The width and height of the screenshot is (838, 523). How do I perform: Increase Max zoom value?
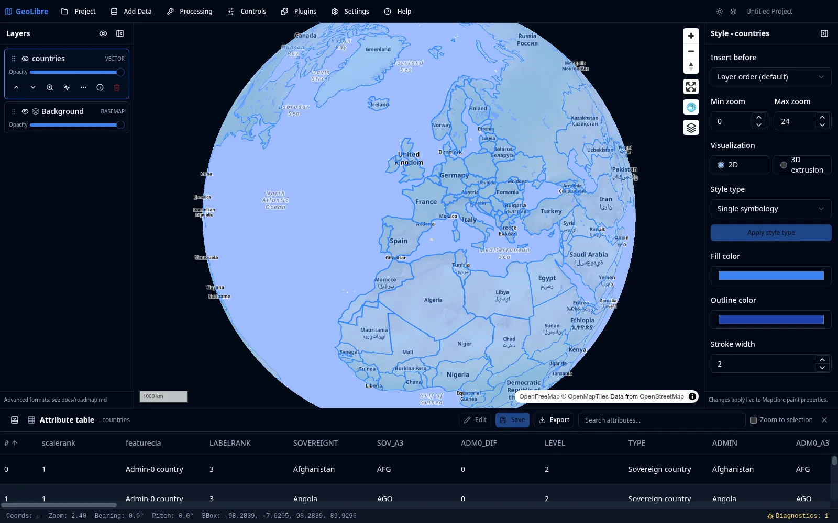(x=822, y=117)
